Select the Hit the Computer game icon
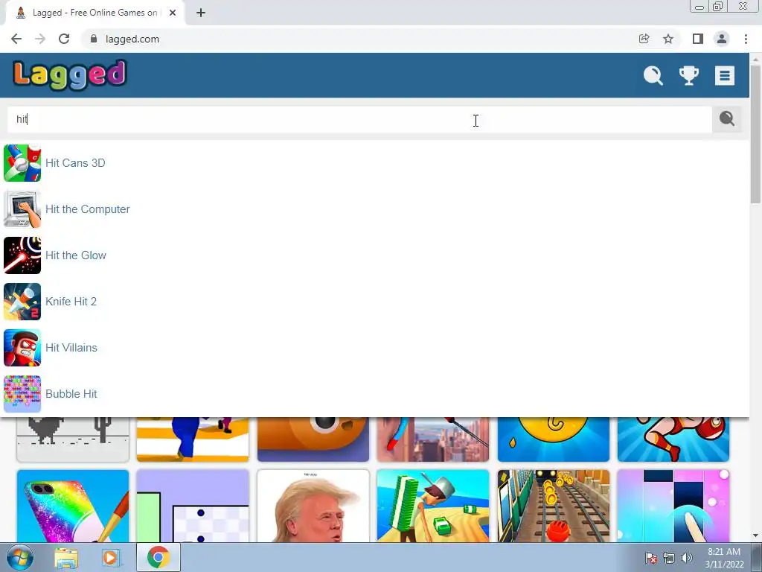This screenshot has height=572, width=762. 22,209
